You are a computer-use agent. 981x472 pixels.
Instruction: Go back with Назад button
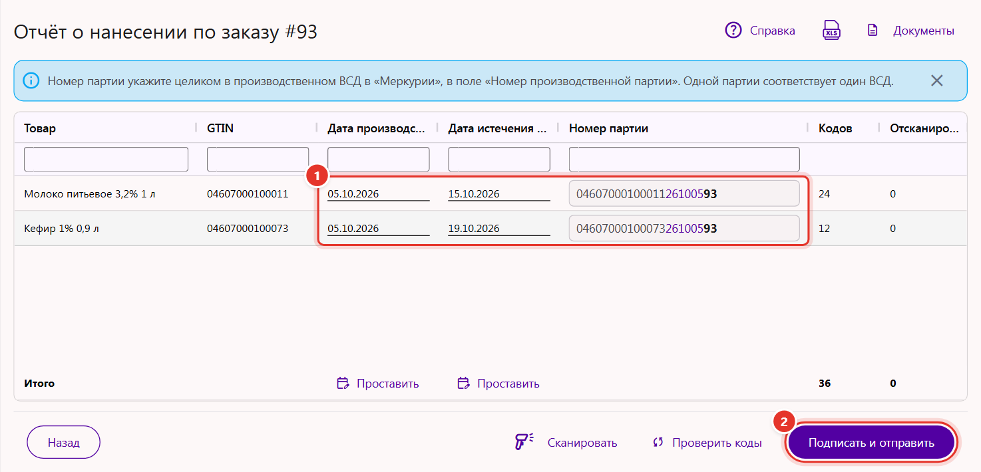tap(63, 443)
